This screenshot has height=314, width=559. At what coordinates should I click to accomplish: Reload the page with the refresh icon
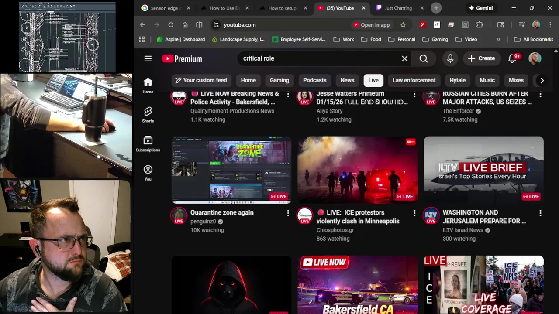pos(171,25)
